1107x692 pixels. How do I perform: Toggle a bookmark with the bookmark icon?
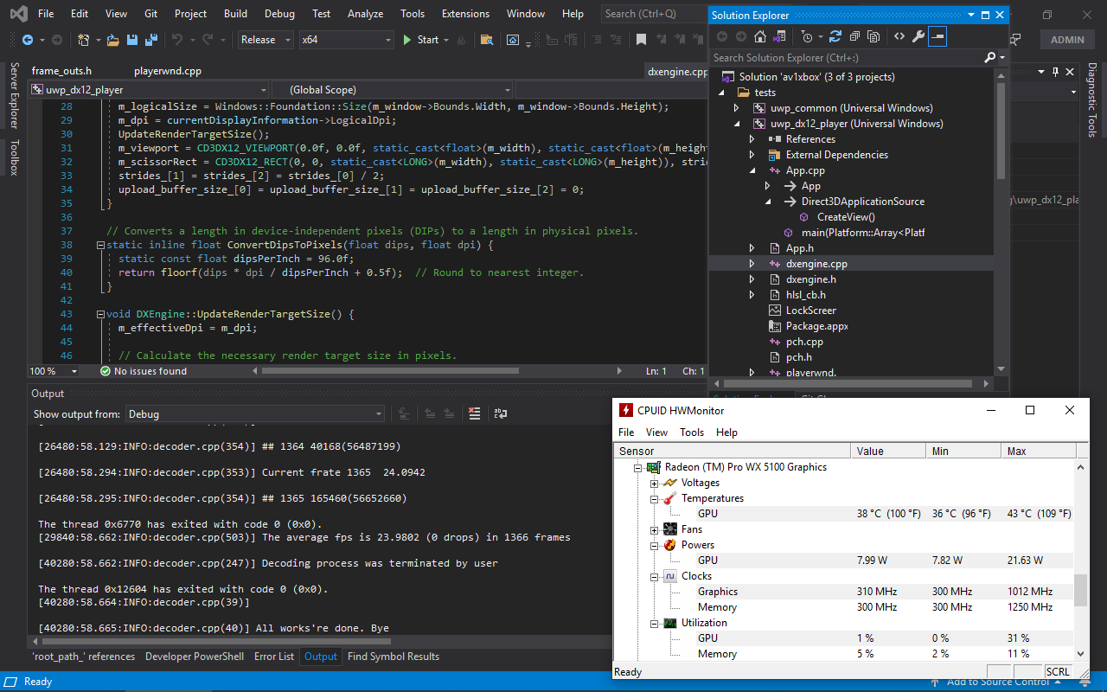[x=641, y=40]
